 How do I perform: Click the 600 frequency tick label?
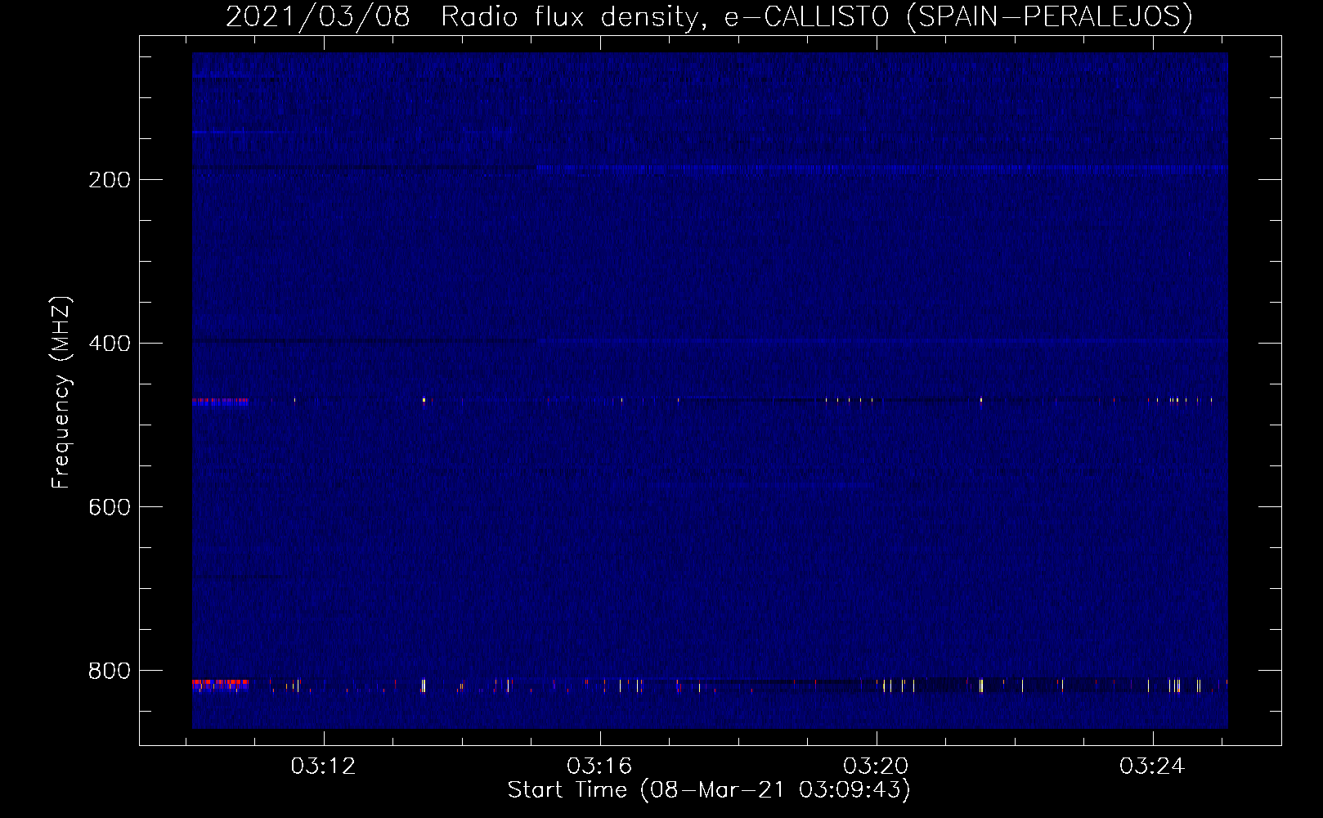110,507
